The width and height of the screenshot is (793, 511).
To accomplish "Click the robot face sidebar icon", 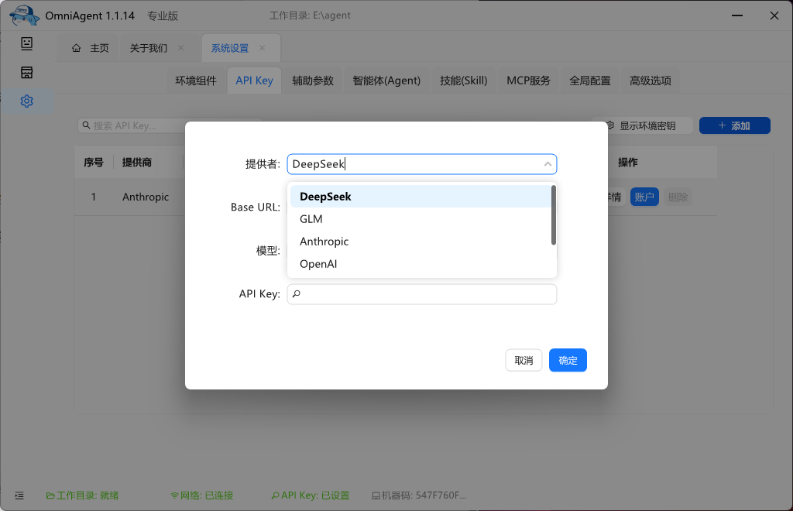I will 26,43.
